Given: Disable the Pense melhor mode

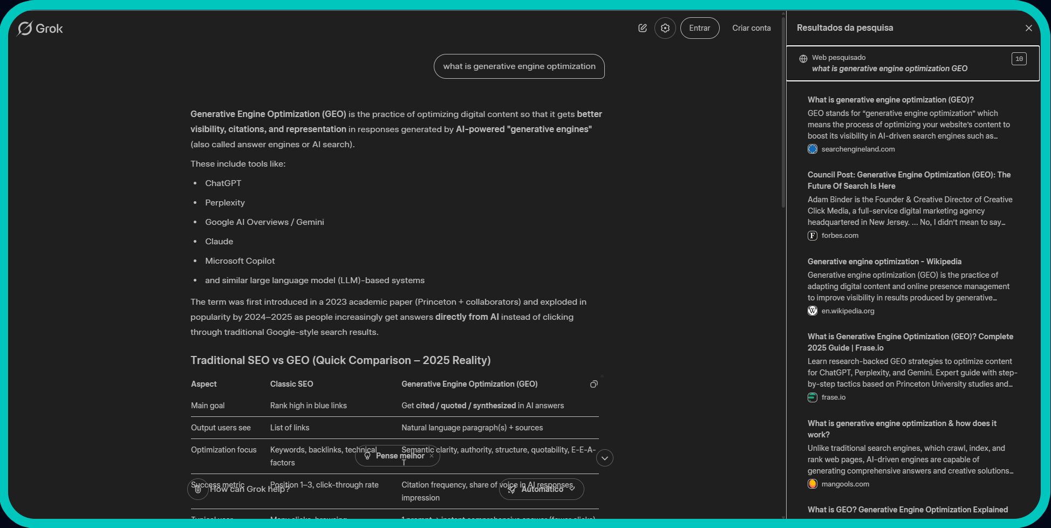Looking at the screenshot, I should tap(432, 456).
